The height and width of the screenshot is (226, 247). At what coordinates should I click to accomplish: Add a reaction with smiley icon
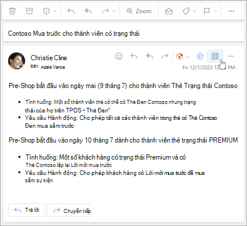pyautogui.click(x=119, y=56)
